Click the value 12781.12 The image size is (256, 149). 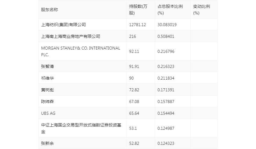[x=137, y=25]
